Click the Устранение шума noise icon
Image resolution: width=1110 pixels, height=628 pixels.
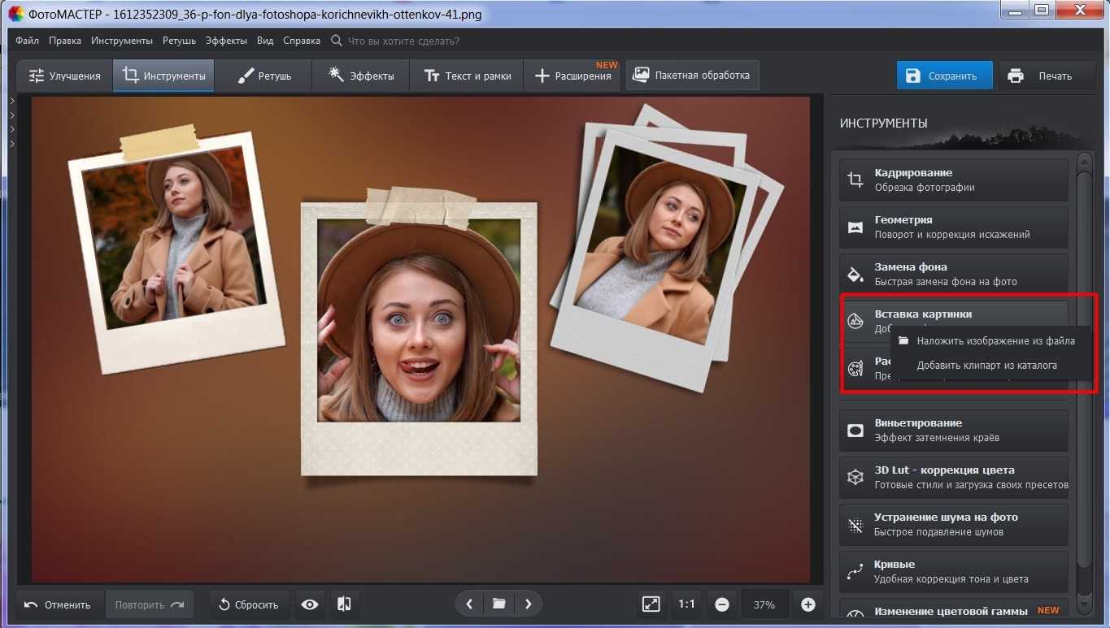(855, 525)
